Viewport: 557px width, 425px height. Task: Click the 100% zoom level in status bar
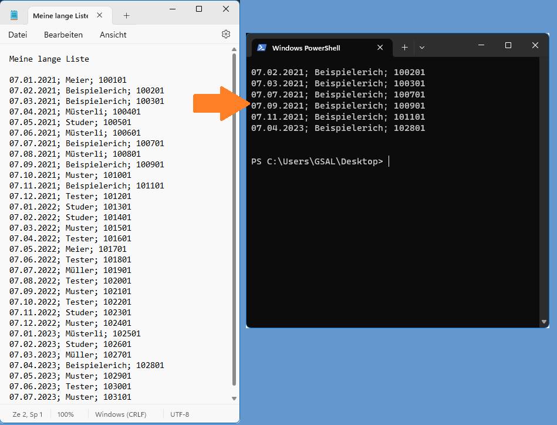[66, 414]
